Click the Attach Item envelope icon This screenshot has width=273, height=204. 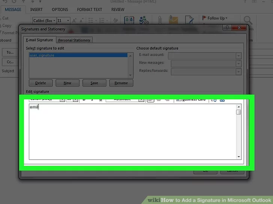coord(173,19)
